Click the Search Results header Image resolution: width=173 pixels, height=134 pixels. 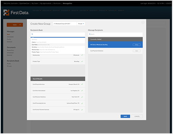click(58, 79)
